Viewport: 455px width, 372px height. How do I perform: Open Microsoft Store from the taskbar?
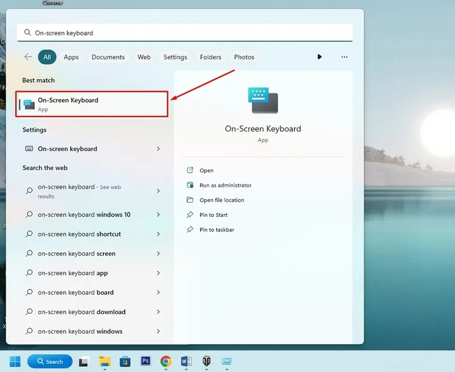(125, 362)
